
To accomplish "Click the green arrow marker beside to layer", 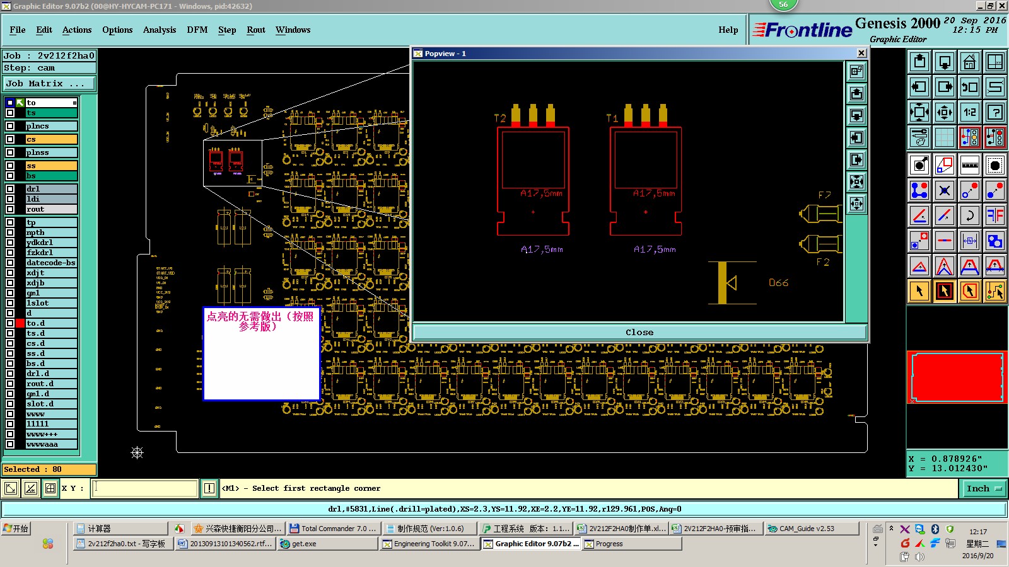I will 20,103.
